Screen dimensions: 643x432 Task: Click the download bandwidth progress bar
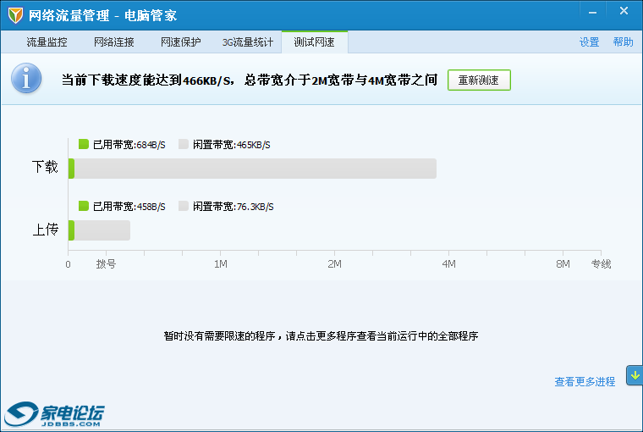coord(253,169)
